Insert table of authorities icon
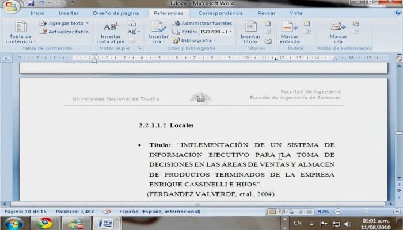 pyautogui.click(x=355, y=24)
